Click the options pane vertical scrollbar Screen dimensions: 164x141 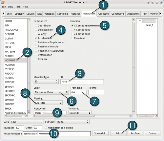point(133,66)
